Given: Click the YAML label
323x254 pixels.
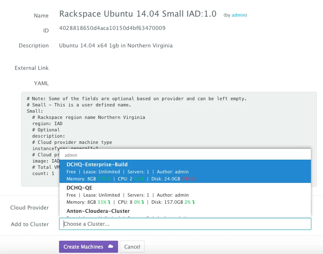Looking at the screenshot, I should [x=42, y=83].
